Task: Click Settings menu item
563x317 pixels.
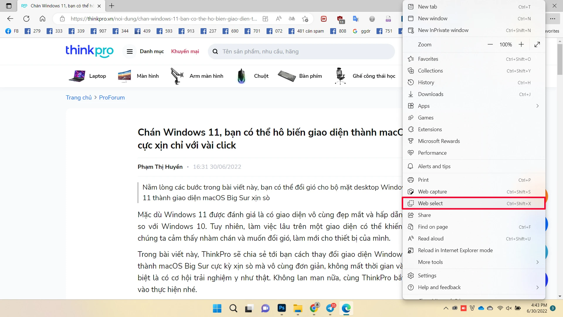Action: [427, 275]
